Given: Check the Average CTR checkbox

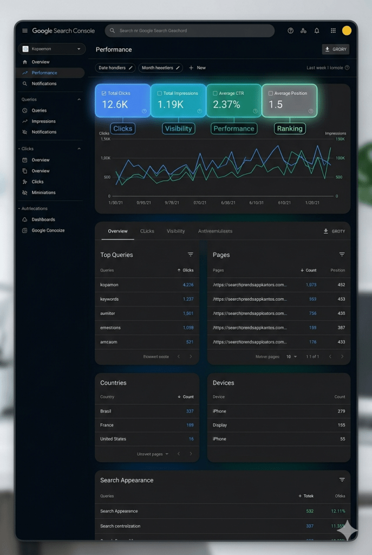Looking at the screenshot, I should pos(215,93).
